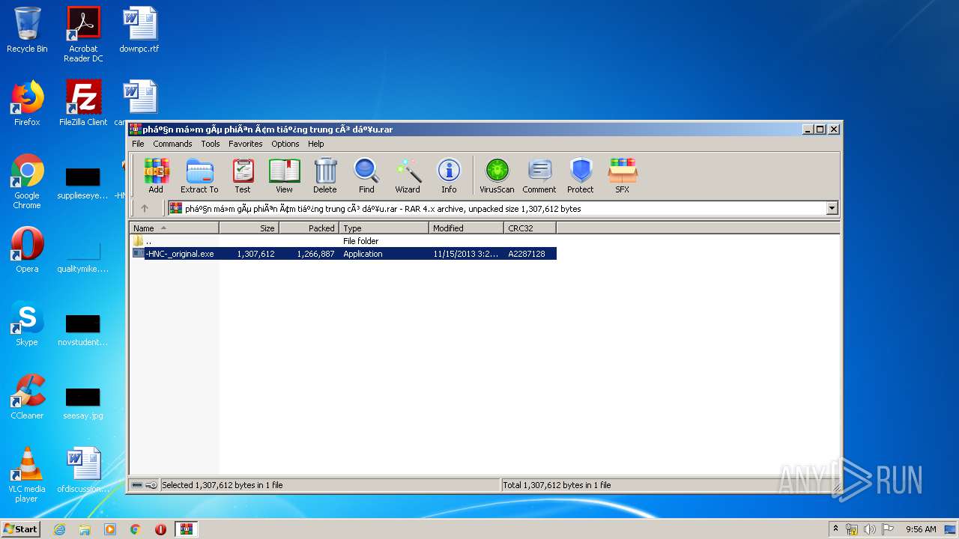The width and height of the screenshot is (959, 539).
Task: Click the taskbar clock 9:56 AM
Action: click(921, 529)
